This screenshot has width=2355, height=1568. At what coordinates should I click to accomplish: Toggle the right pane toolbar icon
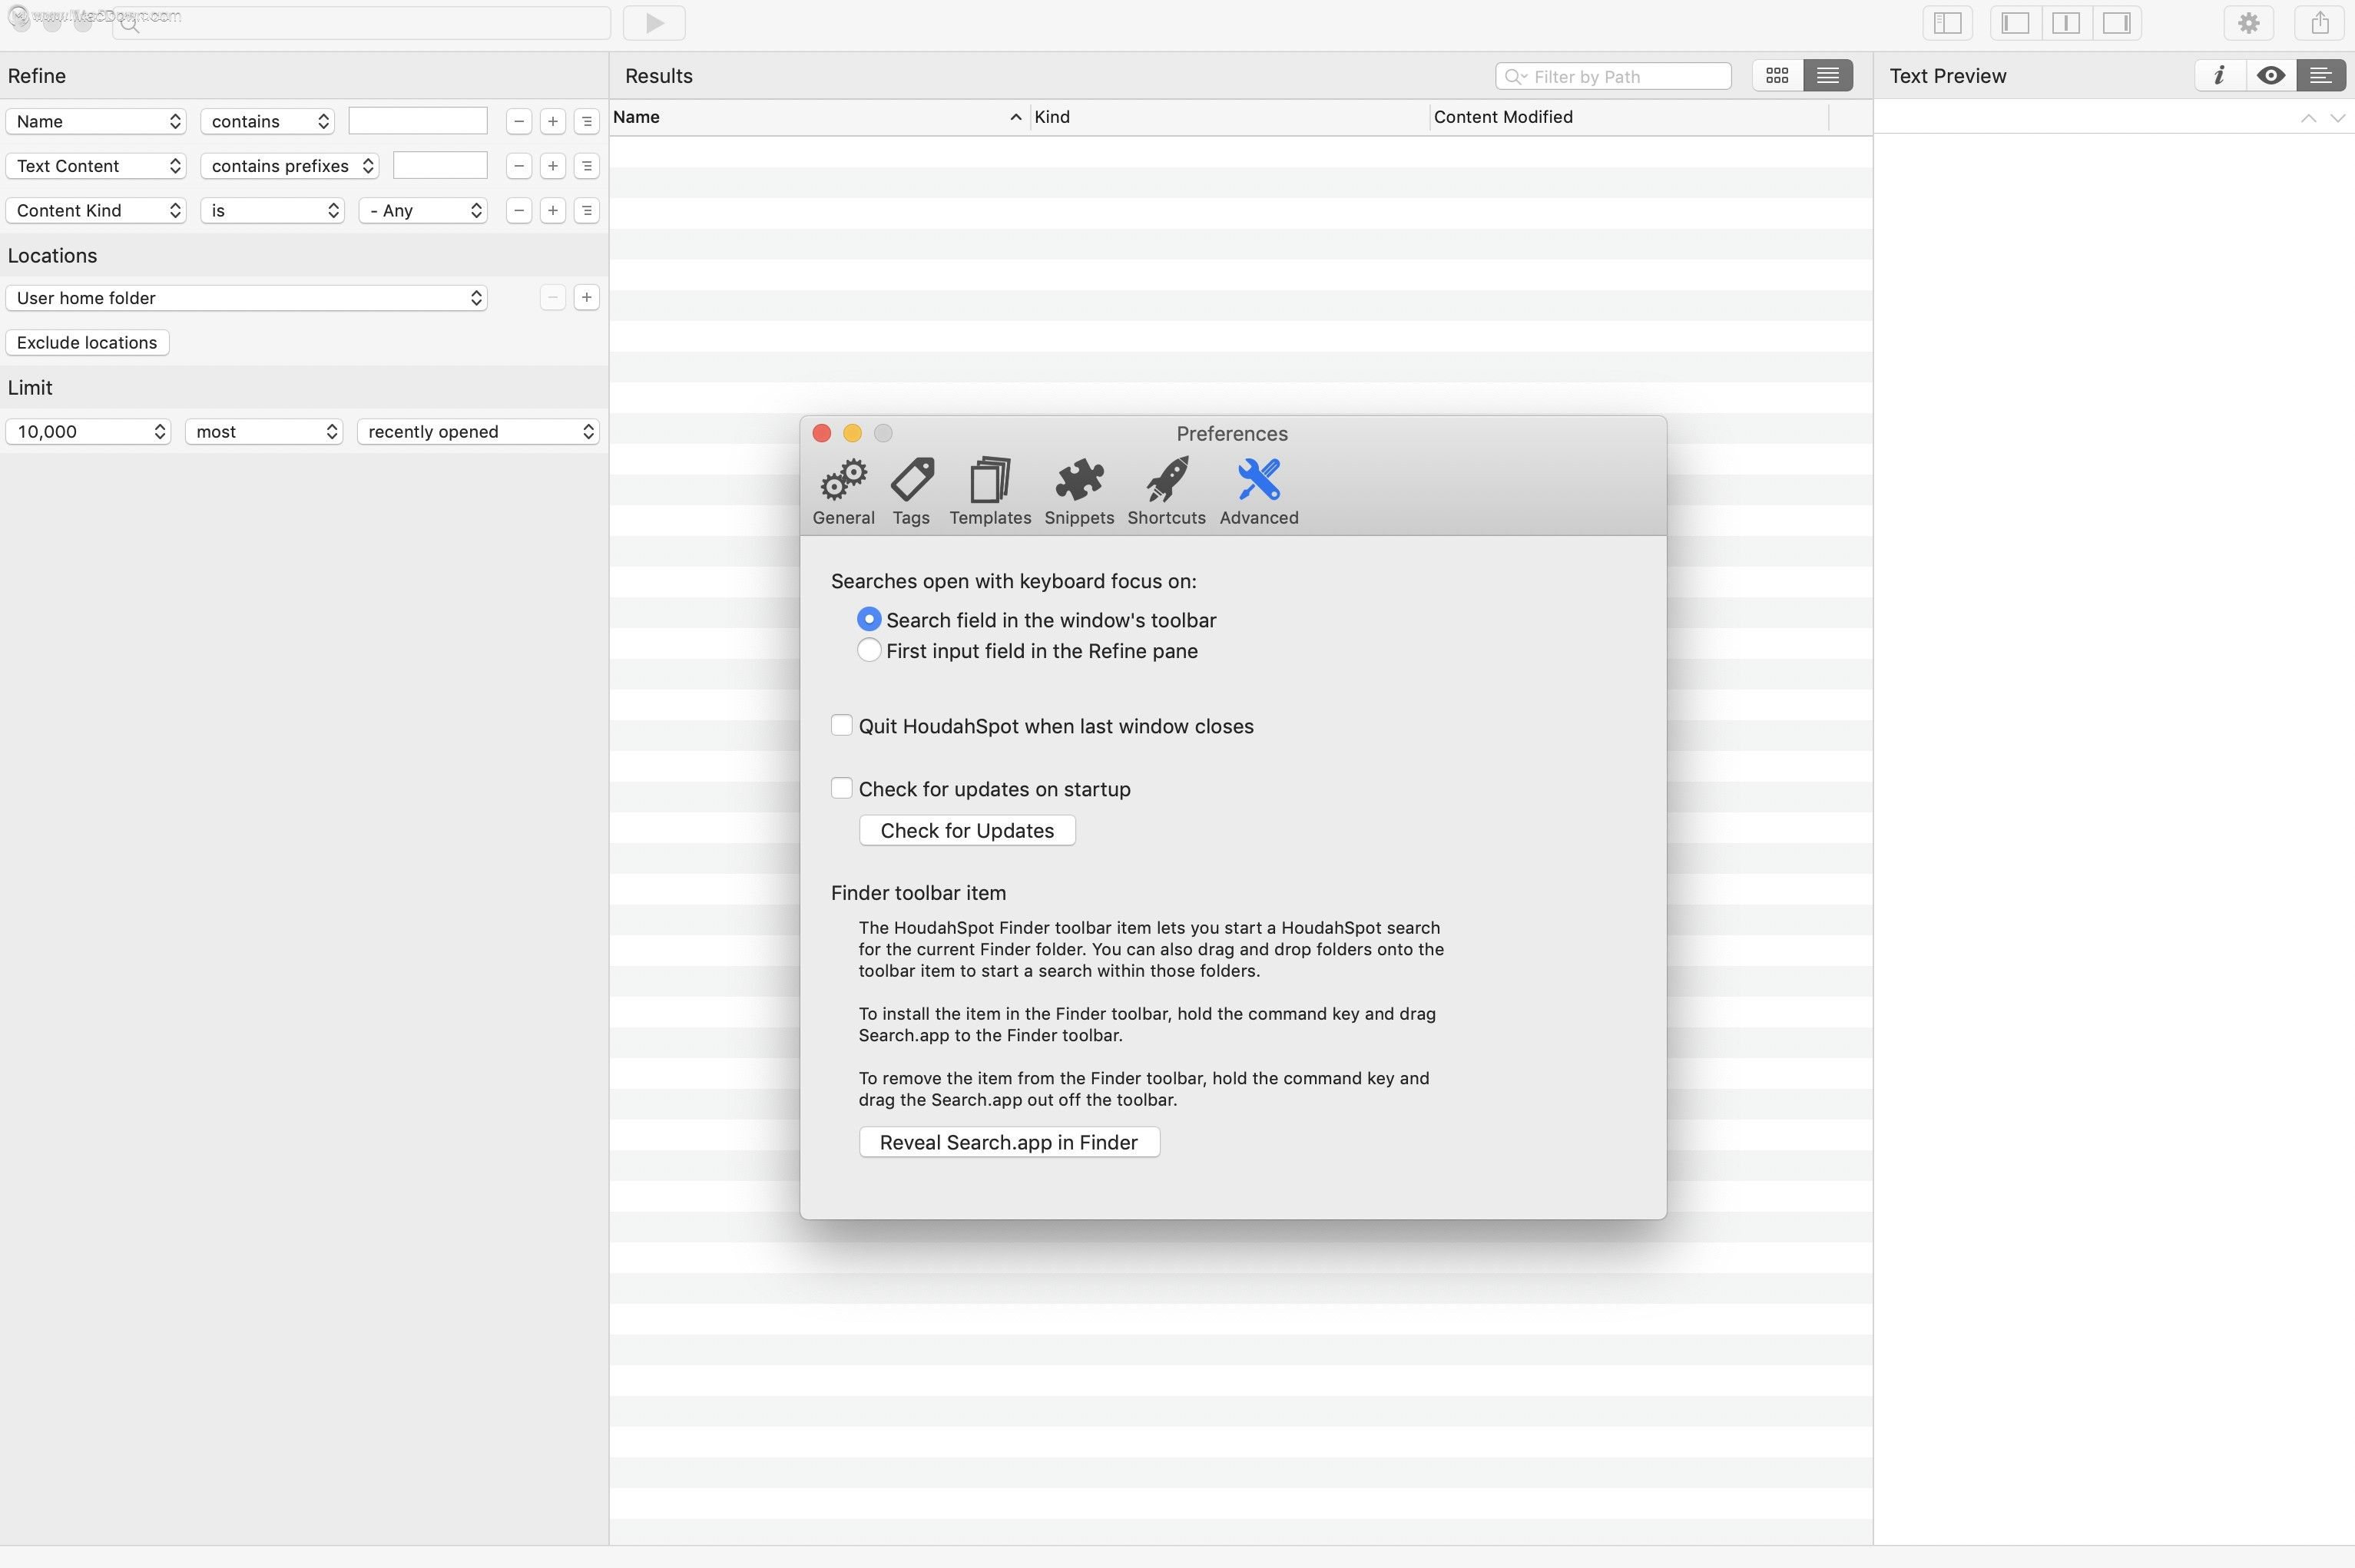[2116, 23]
